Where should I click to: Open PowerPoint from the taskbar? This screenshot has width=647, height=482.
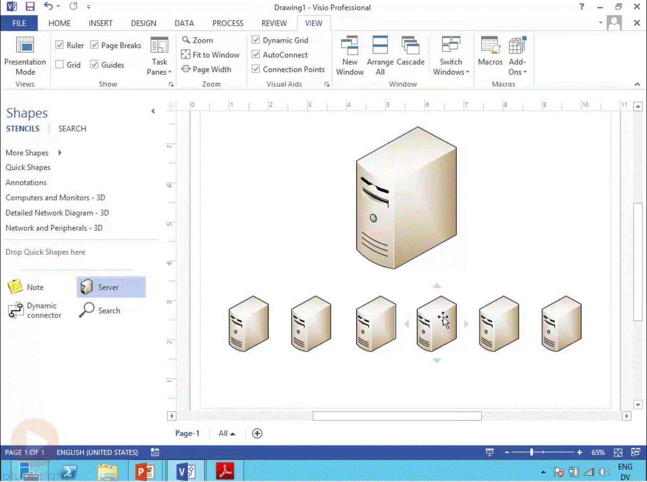tap(145, 471)
